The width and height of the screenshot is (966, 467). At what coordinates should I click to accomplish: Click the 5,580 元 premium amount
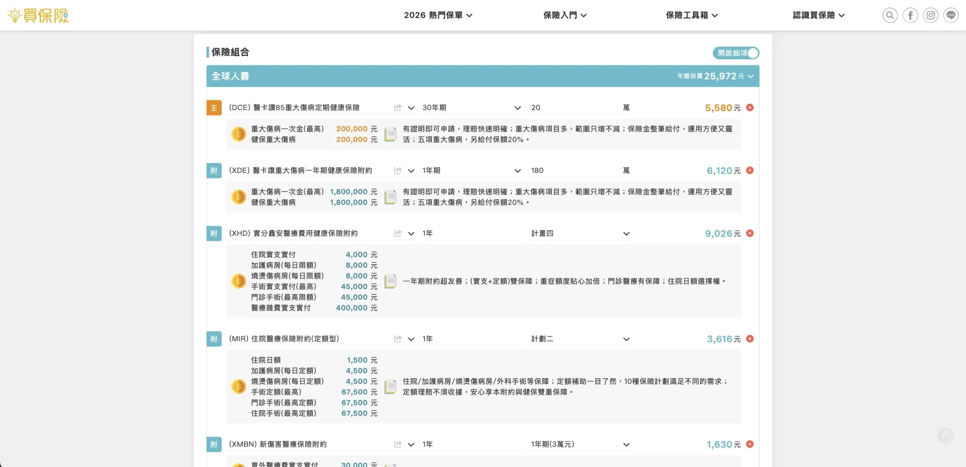click(722, 108)
